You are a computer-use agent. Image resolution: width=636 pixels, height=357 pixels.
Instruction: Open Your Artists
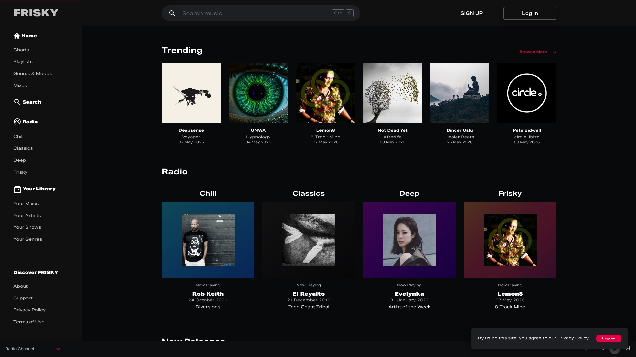tap(27, 216)
